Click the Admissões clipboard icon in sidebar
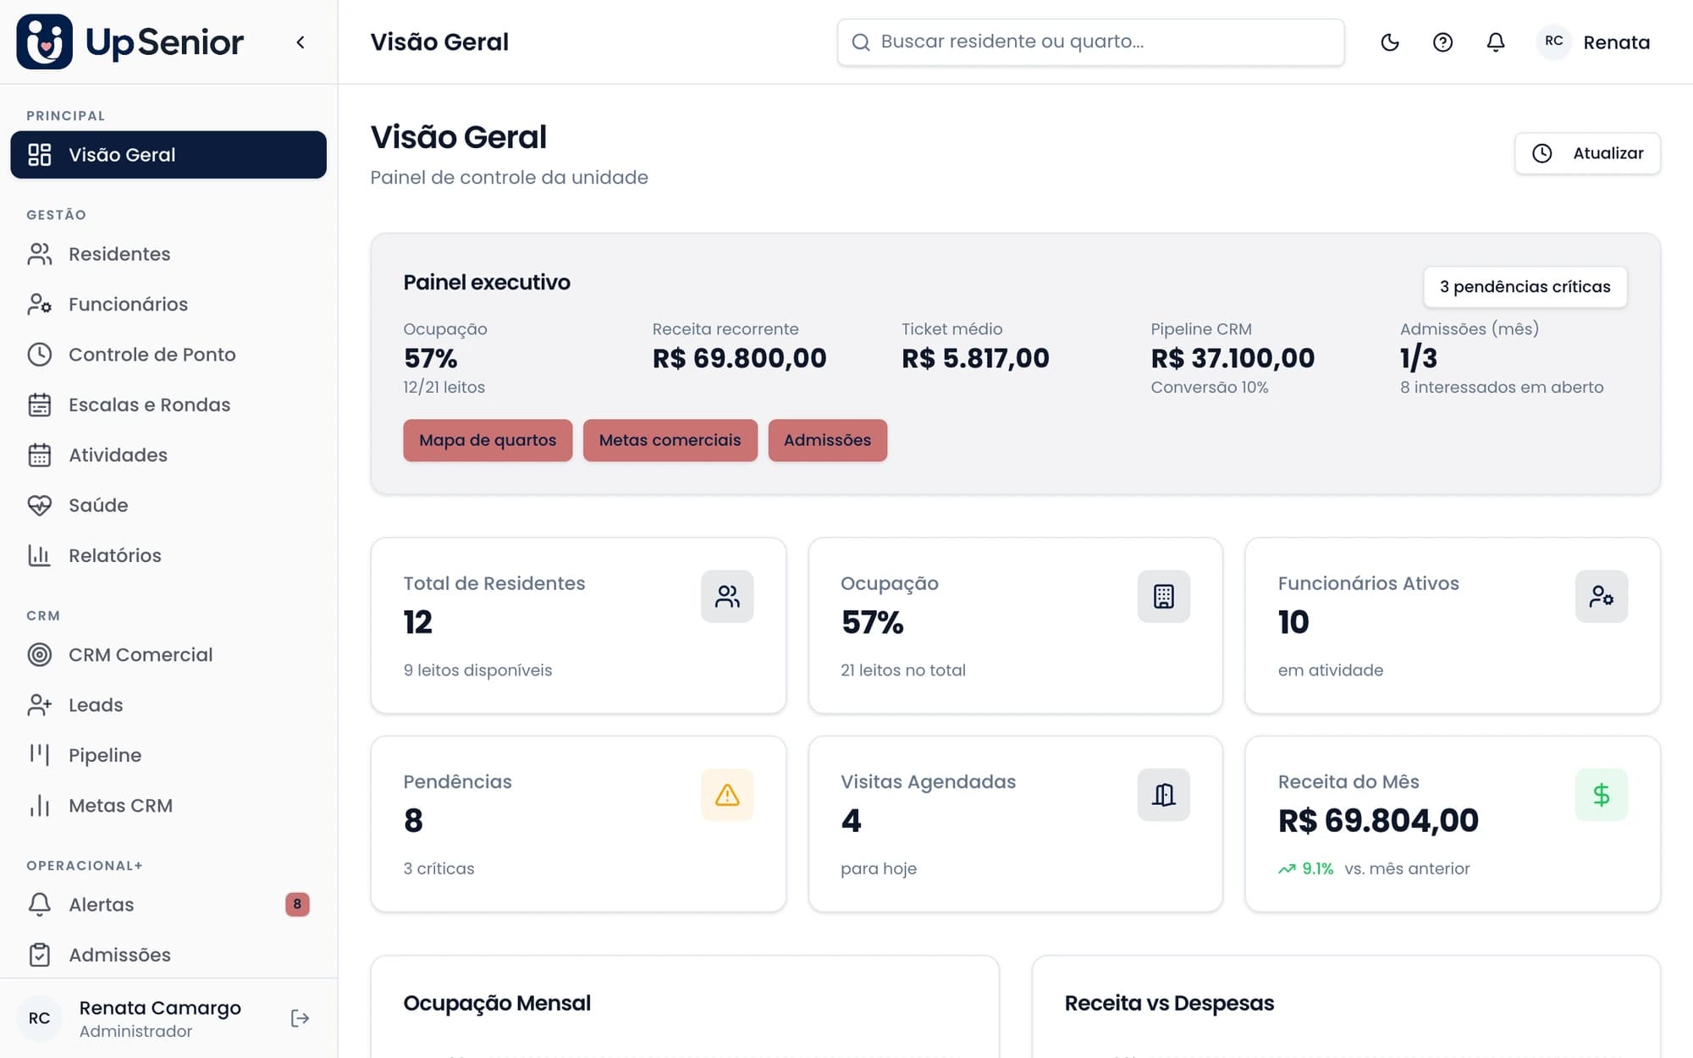The image size is (1693, 1058). click(x=40, y=955)
